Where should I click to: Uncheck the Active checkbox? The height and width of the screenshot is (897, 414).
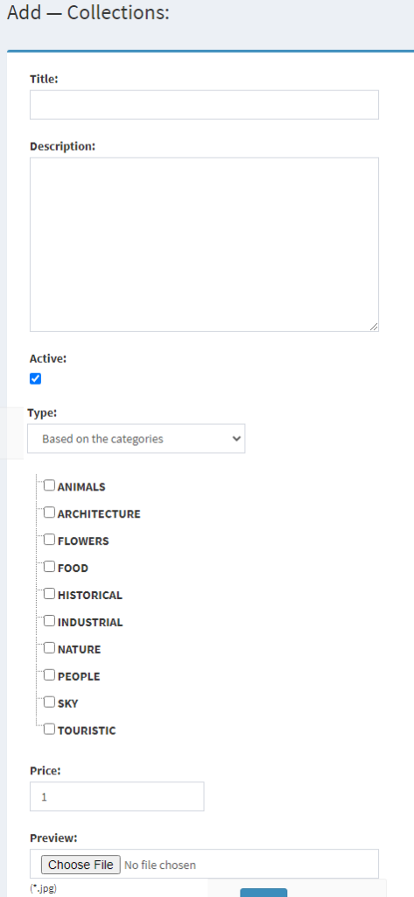(36, 378)
